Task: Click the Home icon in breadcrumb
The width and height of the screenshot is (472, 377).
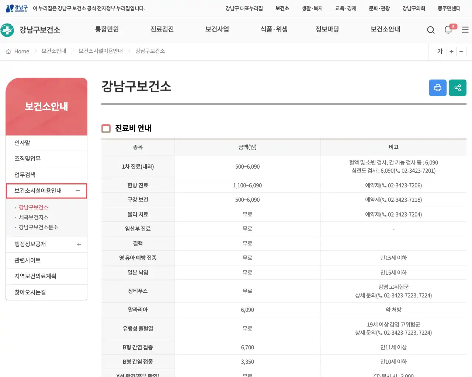Action: click(x=8, y=51)
